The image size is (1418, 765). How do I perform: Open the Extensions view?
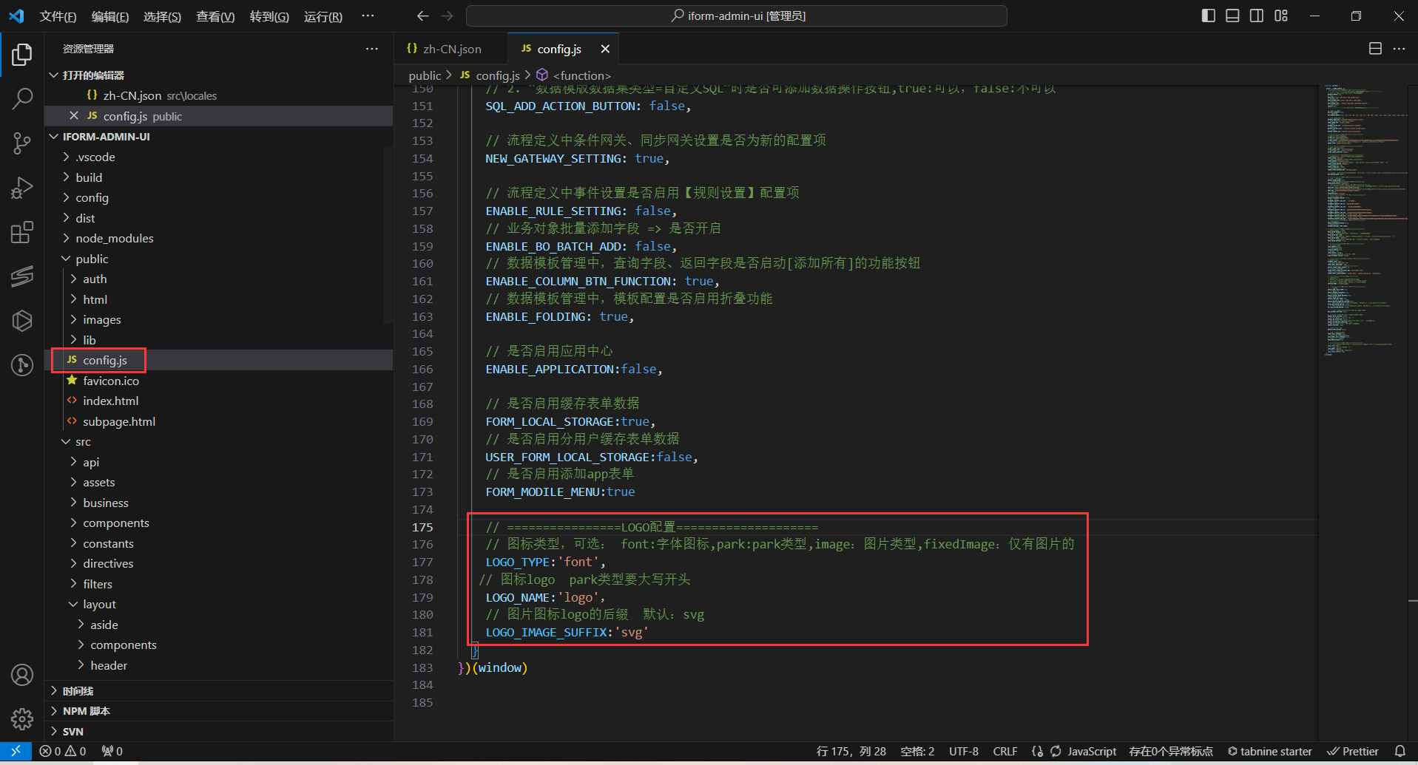point(22,233)
